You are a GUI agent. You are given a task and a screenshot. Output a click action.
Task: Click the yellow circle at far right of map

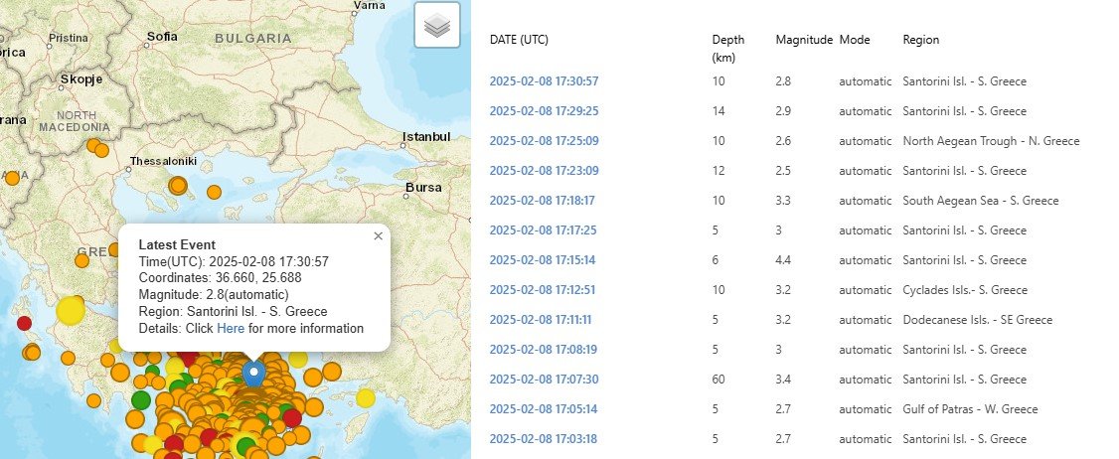click(x=365, y=398)
